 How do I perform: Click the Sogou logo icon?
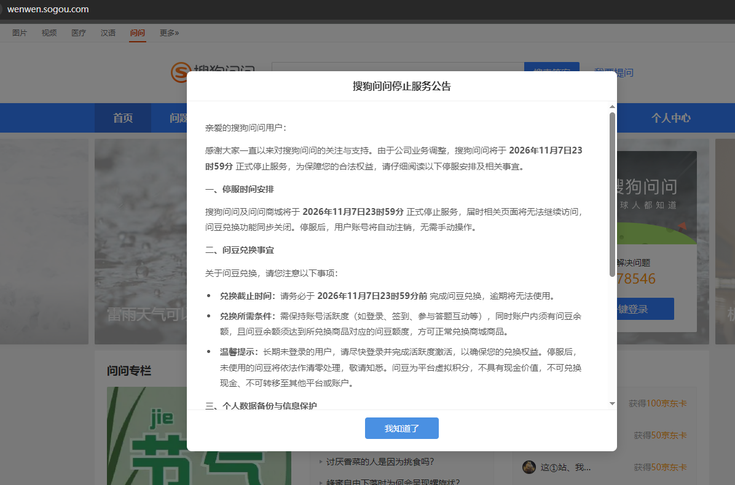(181, 72)
